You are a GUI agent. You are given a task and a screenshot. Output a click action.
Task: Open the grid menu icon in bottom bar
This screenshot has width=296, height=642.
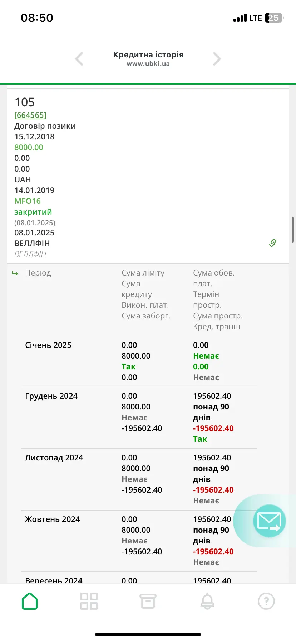pyautogui.click(x=89, y=601)
